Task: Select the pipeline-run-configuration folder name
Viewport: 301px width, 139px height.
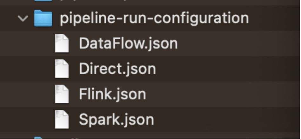Action: click(x=154, y=18)
